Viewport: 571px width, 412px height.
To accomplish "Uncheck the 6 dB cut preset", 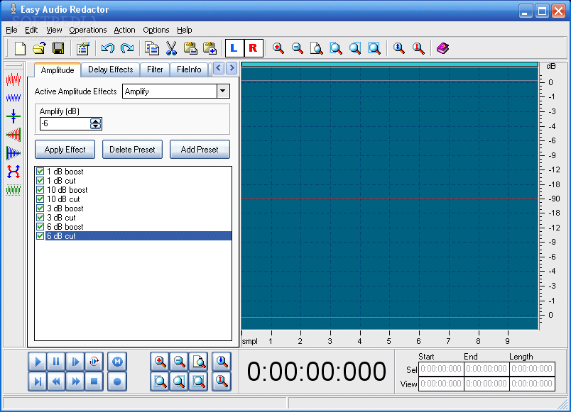I will 40,235.
